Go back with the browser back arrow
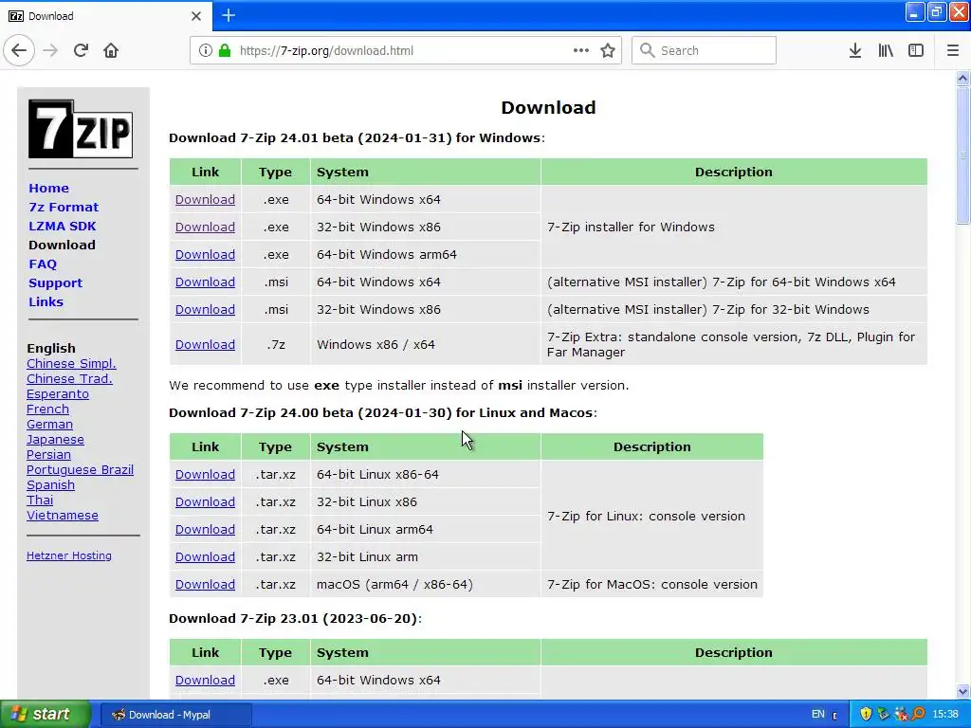This screenshot has height=728, width=971. point(19,50)
